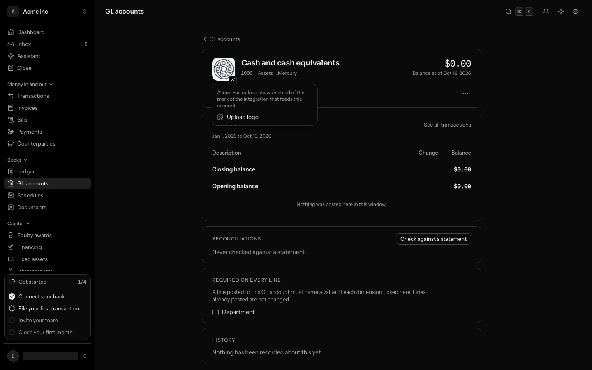Click the Description column header

click(227, 153)
